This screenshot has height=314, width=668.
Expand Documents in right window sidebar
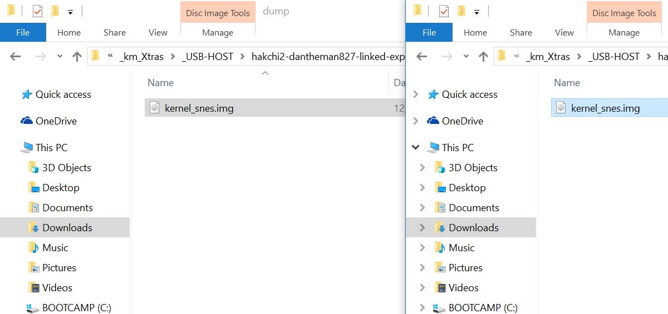coord(423,208)
